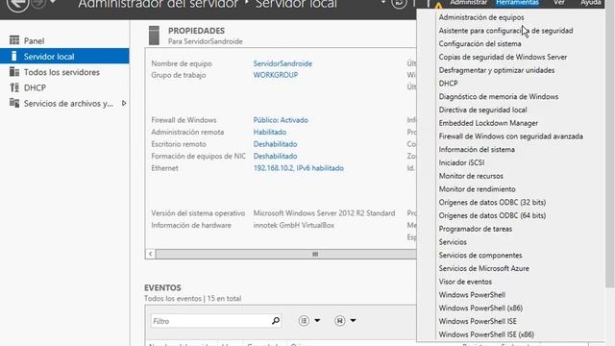Click the forward navigation arrow

pyautogui.click(x=38, y=3)
